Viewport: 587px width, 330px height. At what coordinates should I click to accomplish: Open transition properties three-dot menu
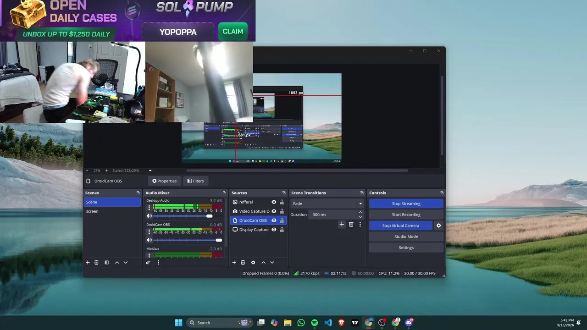(x=360, y=224)
